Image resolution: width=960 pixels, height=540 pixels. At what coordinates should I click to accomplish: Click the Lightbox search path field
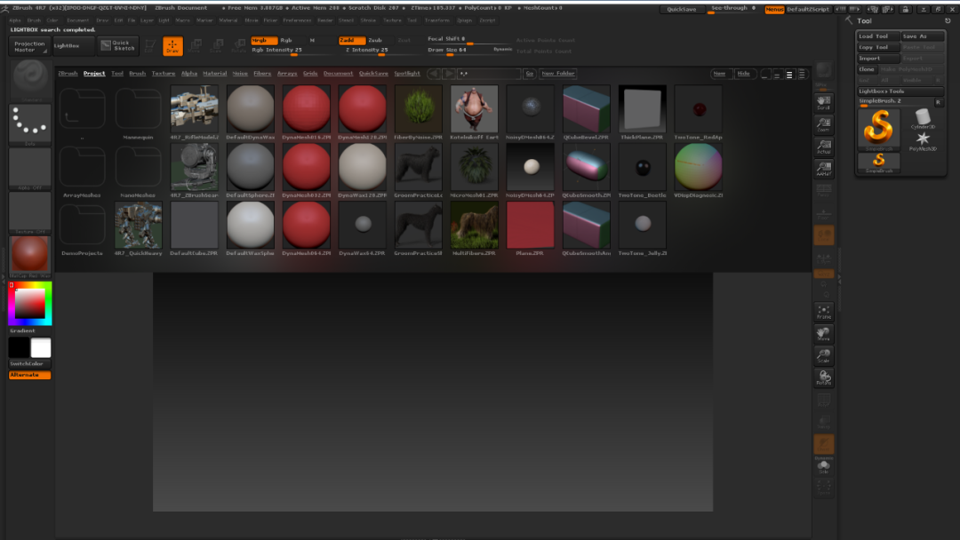coord(489,74)
